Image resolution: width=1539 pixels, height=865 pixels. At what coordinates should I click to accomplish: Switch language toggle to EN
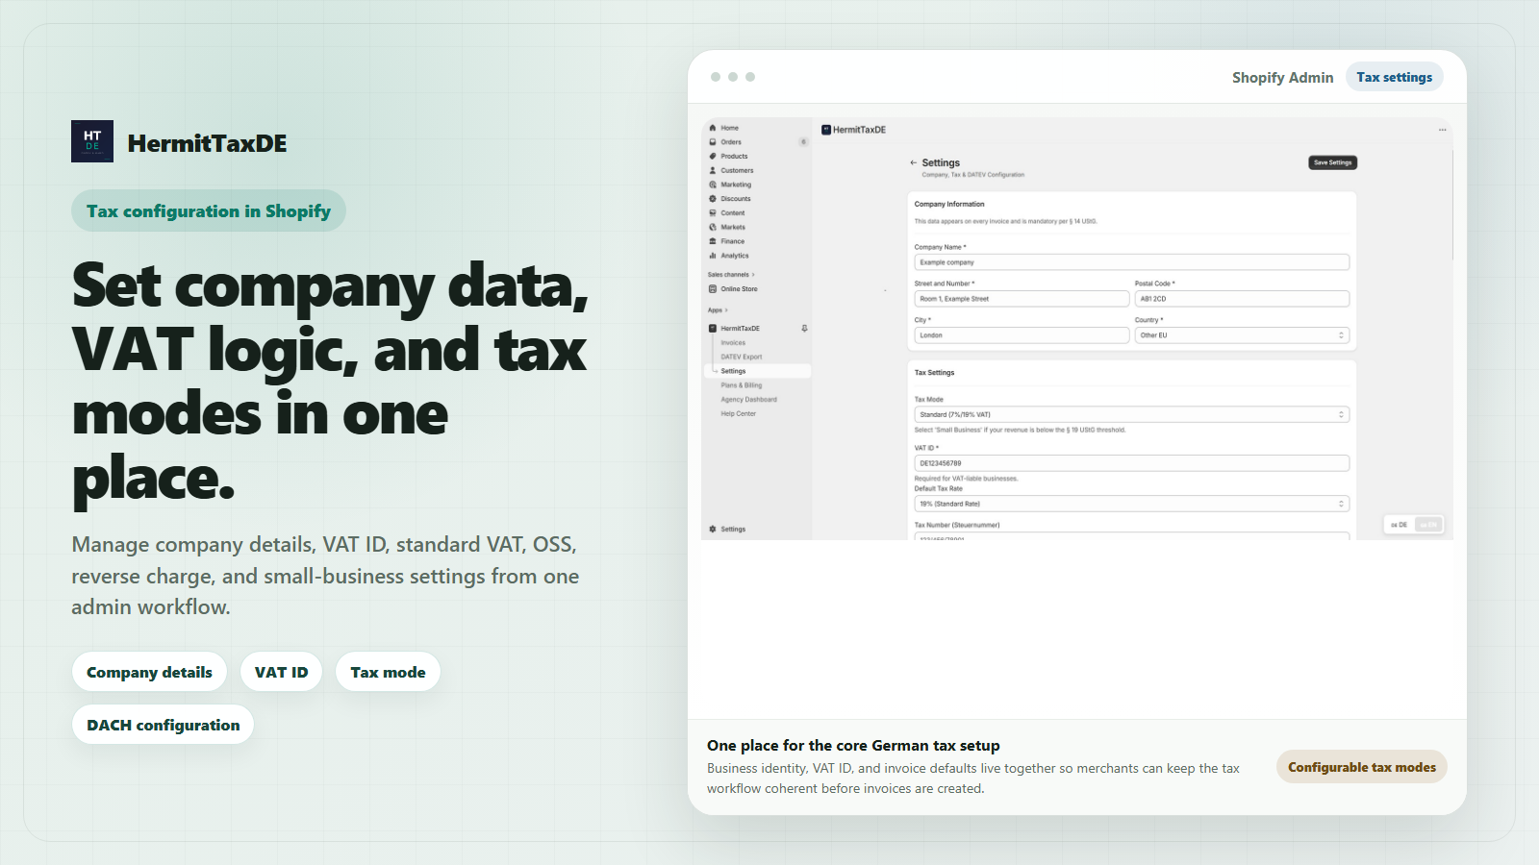click(x=1428, y=525)
